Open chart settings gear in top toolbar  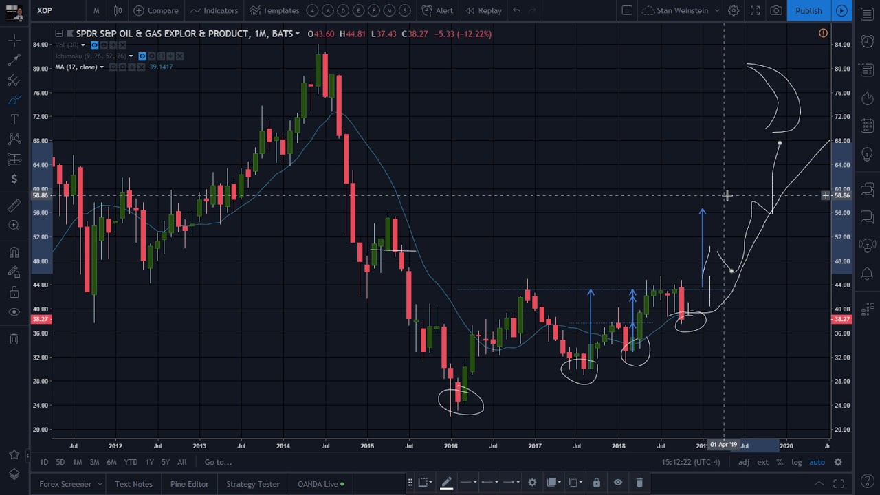click(734, 10)
